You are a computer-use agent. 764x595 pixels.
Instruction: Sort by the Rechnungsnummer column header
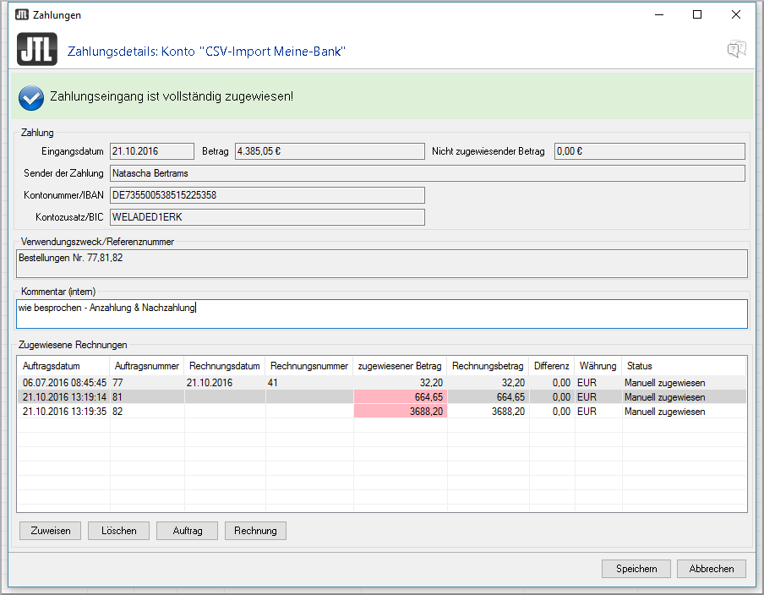(x=308, y=366)
